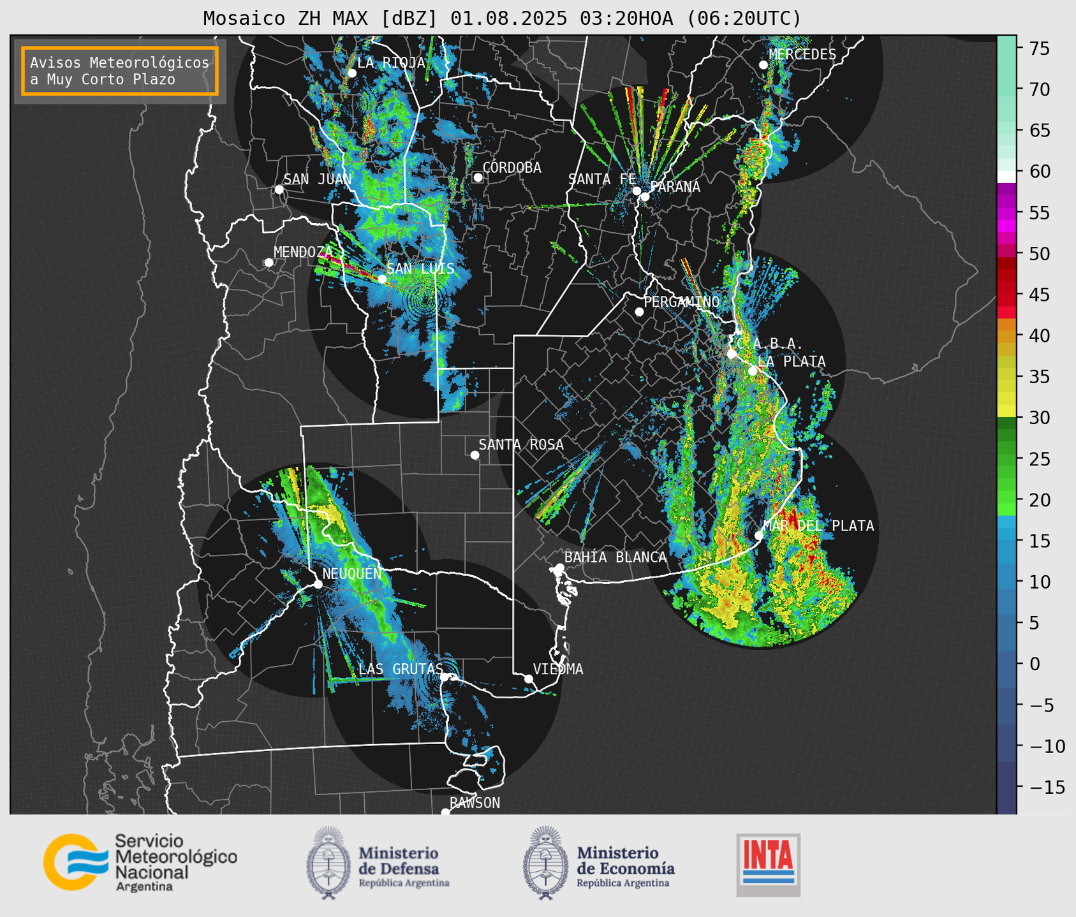Viewport: 1076px width, 917px height.
Task: Select the SAN JUAN city marker
Action: coord(279,189)
